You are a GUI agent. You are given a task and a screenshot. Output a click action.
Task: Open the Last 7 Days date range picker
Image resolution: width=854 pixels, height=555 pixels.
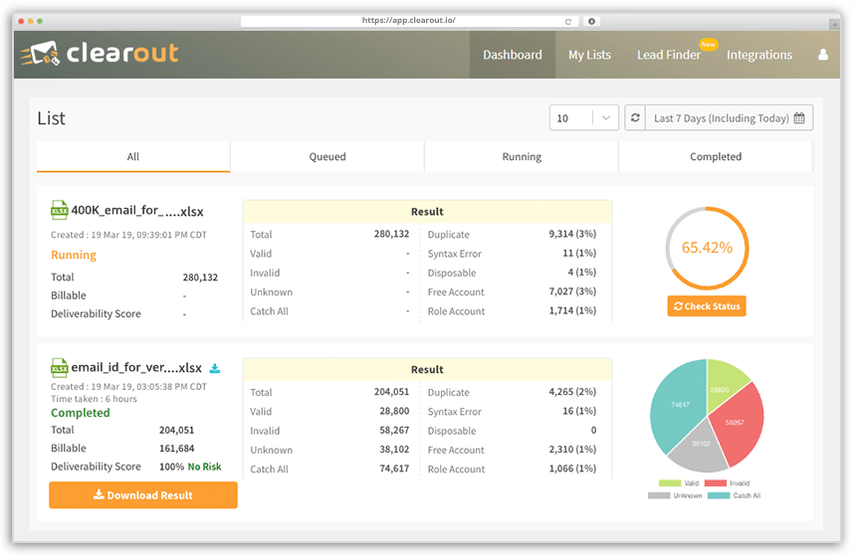[x=729, y=117]
